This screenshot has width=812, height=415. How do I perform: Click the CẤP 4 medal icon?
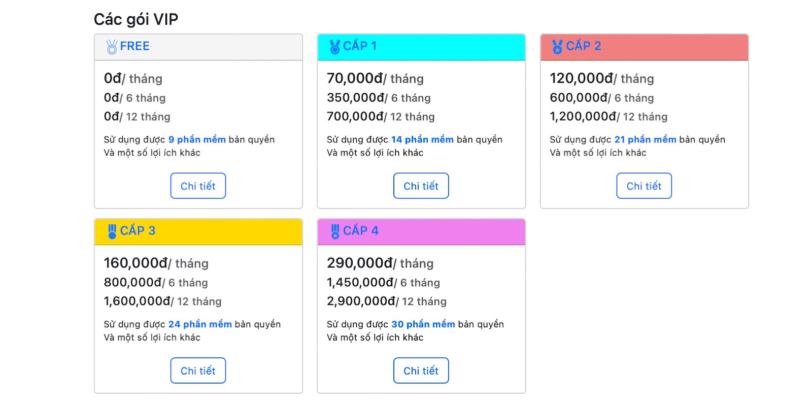click(x=334, y=231)
